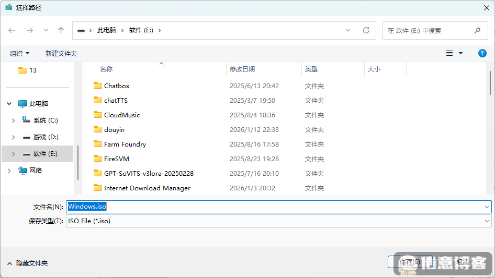Expand the 系统 (C:) drive node
Image resolution: width=495 pixels, height=278 pixels.
(x=13, y=120)
